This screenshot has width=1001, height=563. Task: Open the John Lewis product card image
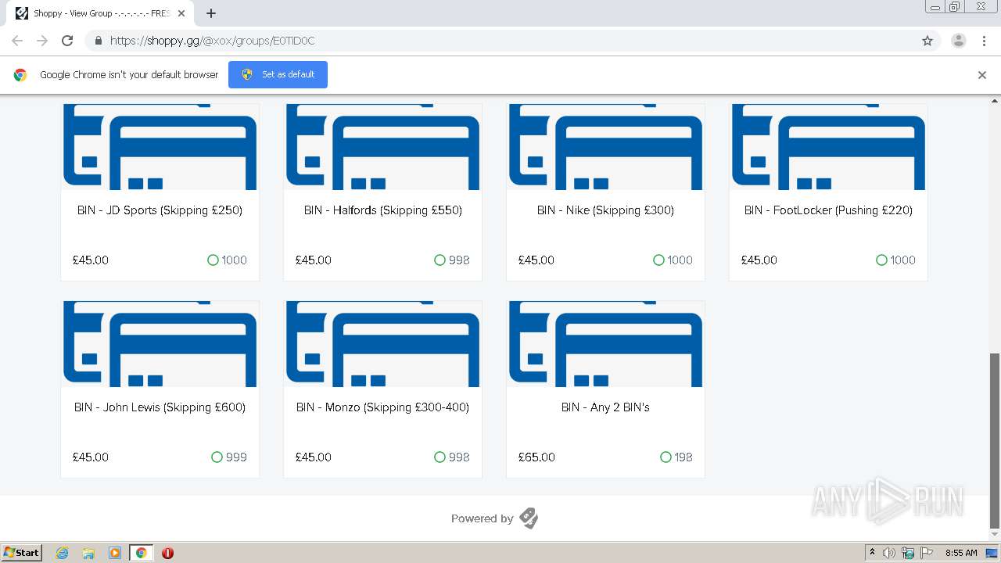(x=160, y=344)
